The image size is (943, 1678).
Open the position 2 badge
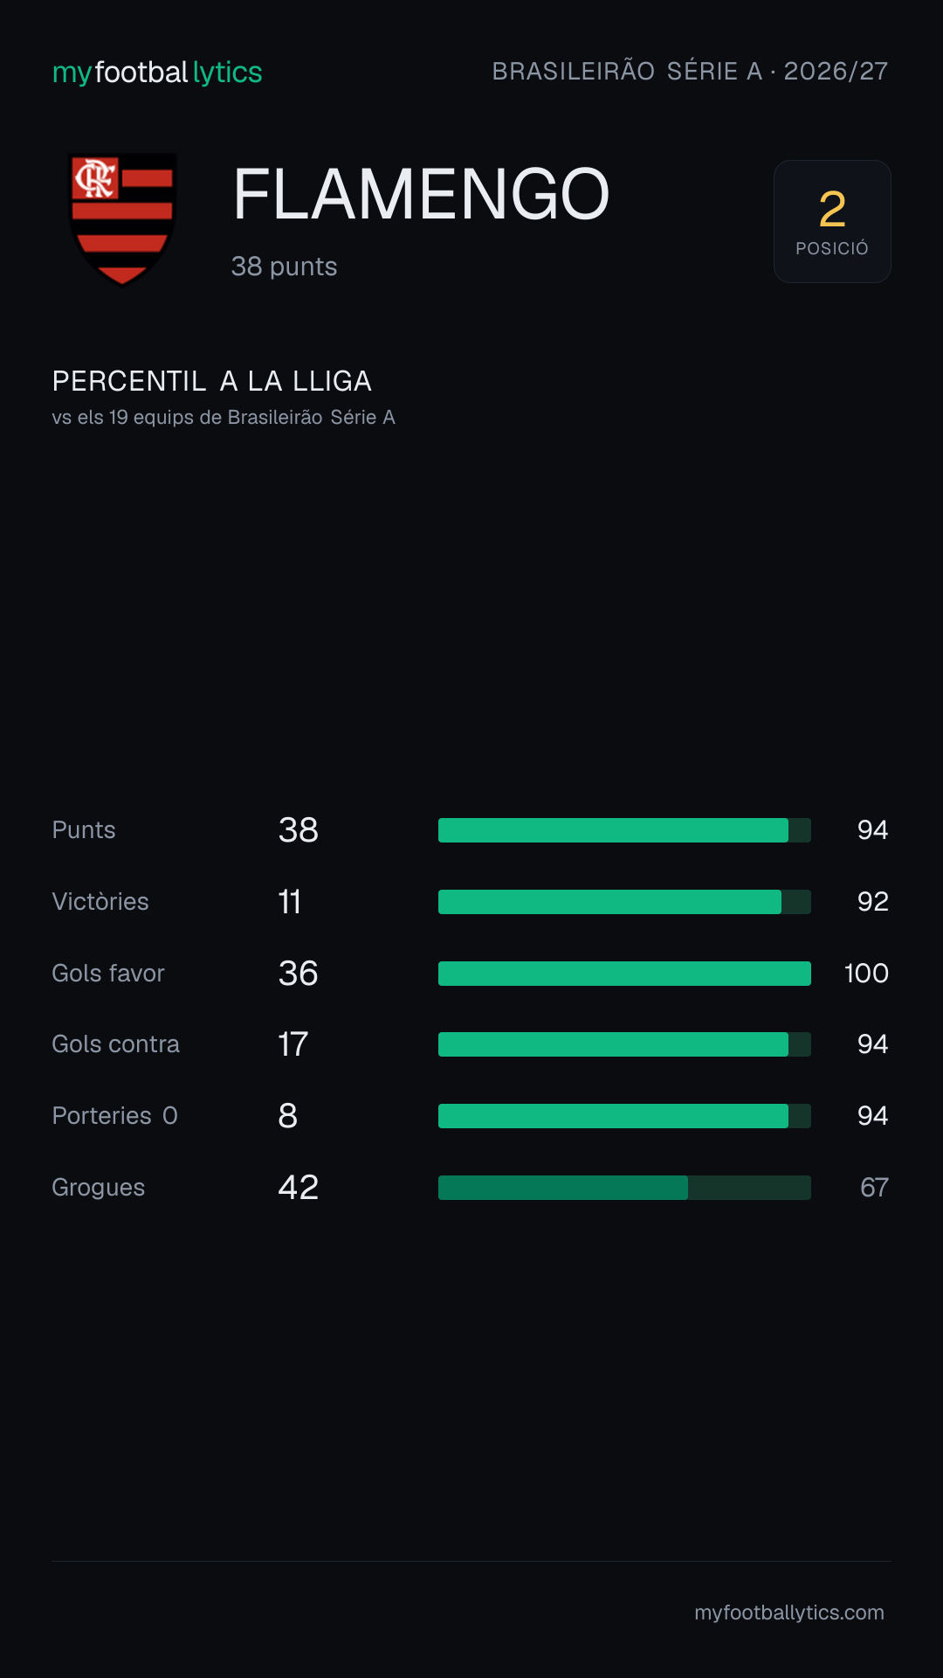[832, 221]
